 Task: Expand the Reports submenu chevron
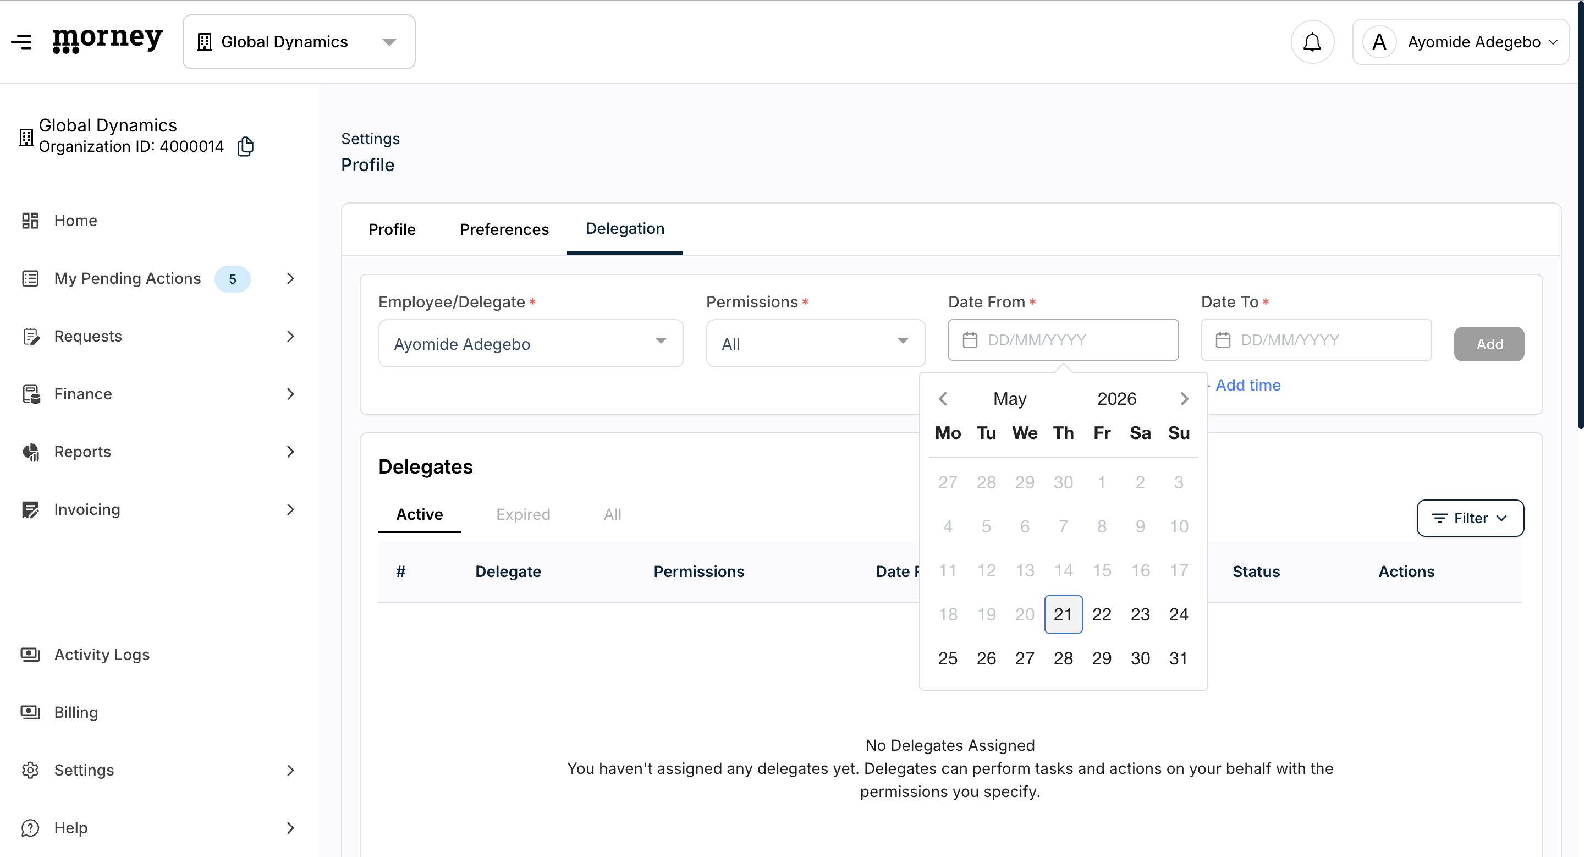point(291,452)
